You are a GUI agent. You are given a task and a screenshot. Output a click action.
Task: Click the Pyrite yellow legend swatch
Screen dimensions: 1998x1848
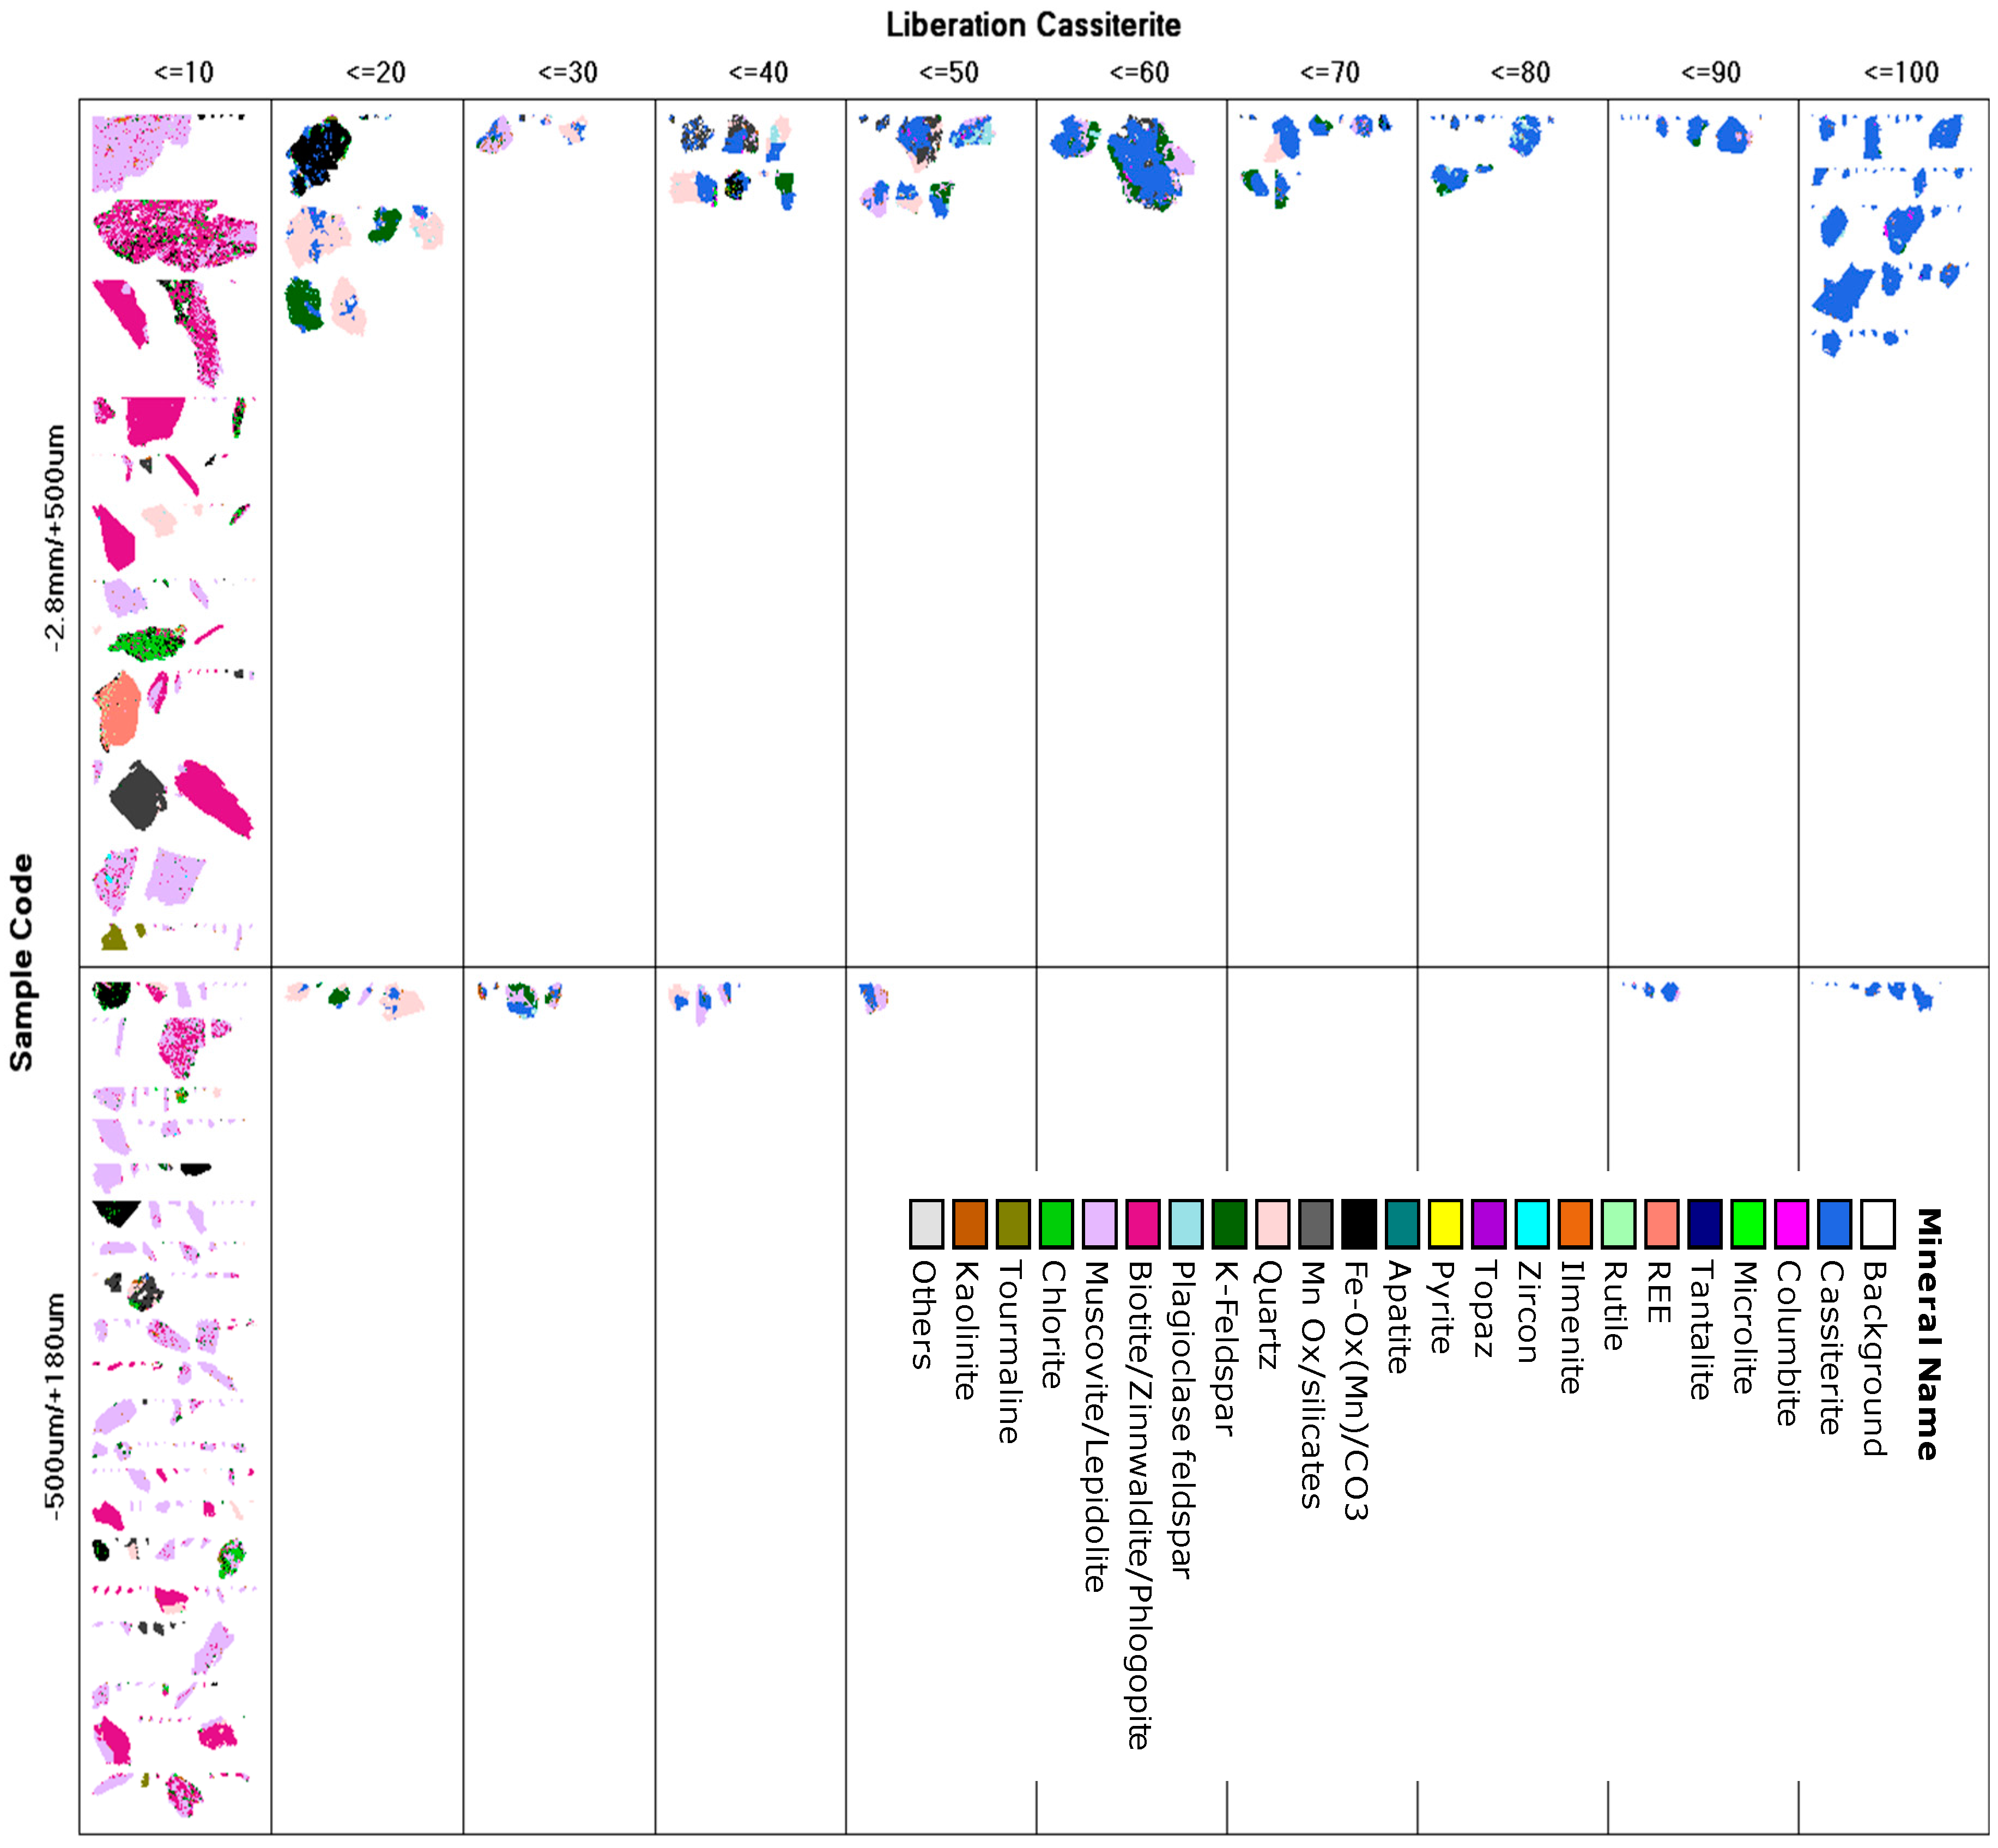pos(1445,1224)
